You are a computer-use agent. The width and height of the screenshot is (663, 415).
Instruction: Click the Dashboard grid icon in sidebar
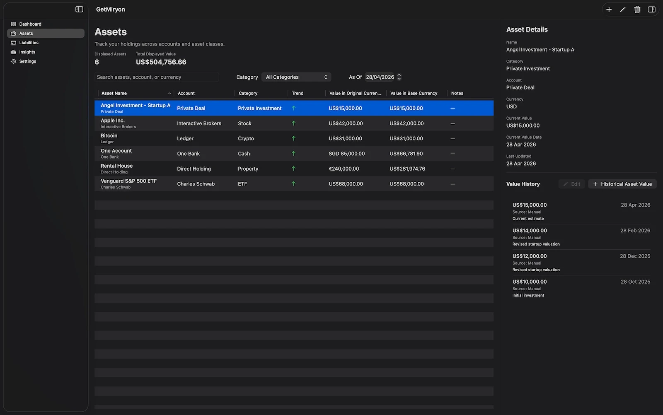[x=14, y=24]
